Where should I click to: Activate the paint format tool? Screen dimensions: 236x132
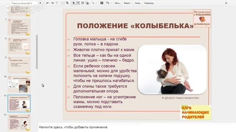(x=57, y=3)
